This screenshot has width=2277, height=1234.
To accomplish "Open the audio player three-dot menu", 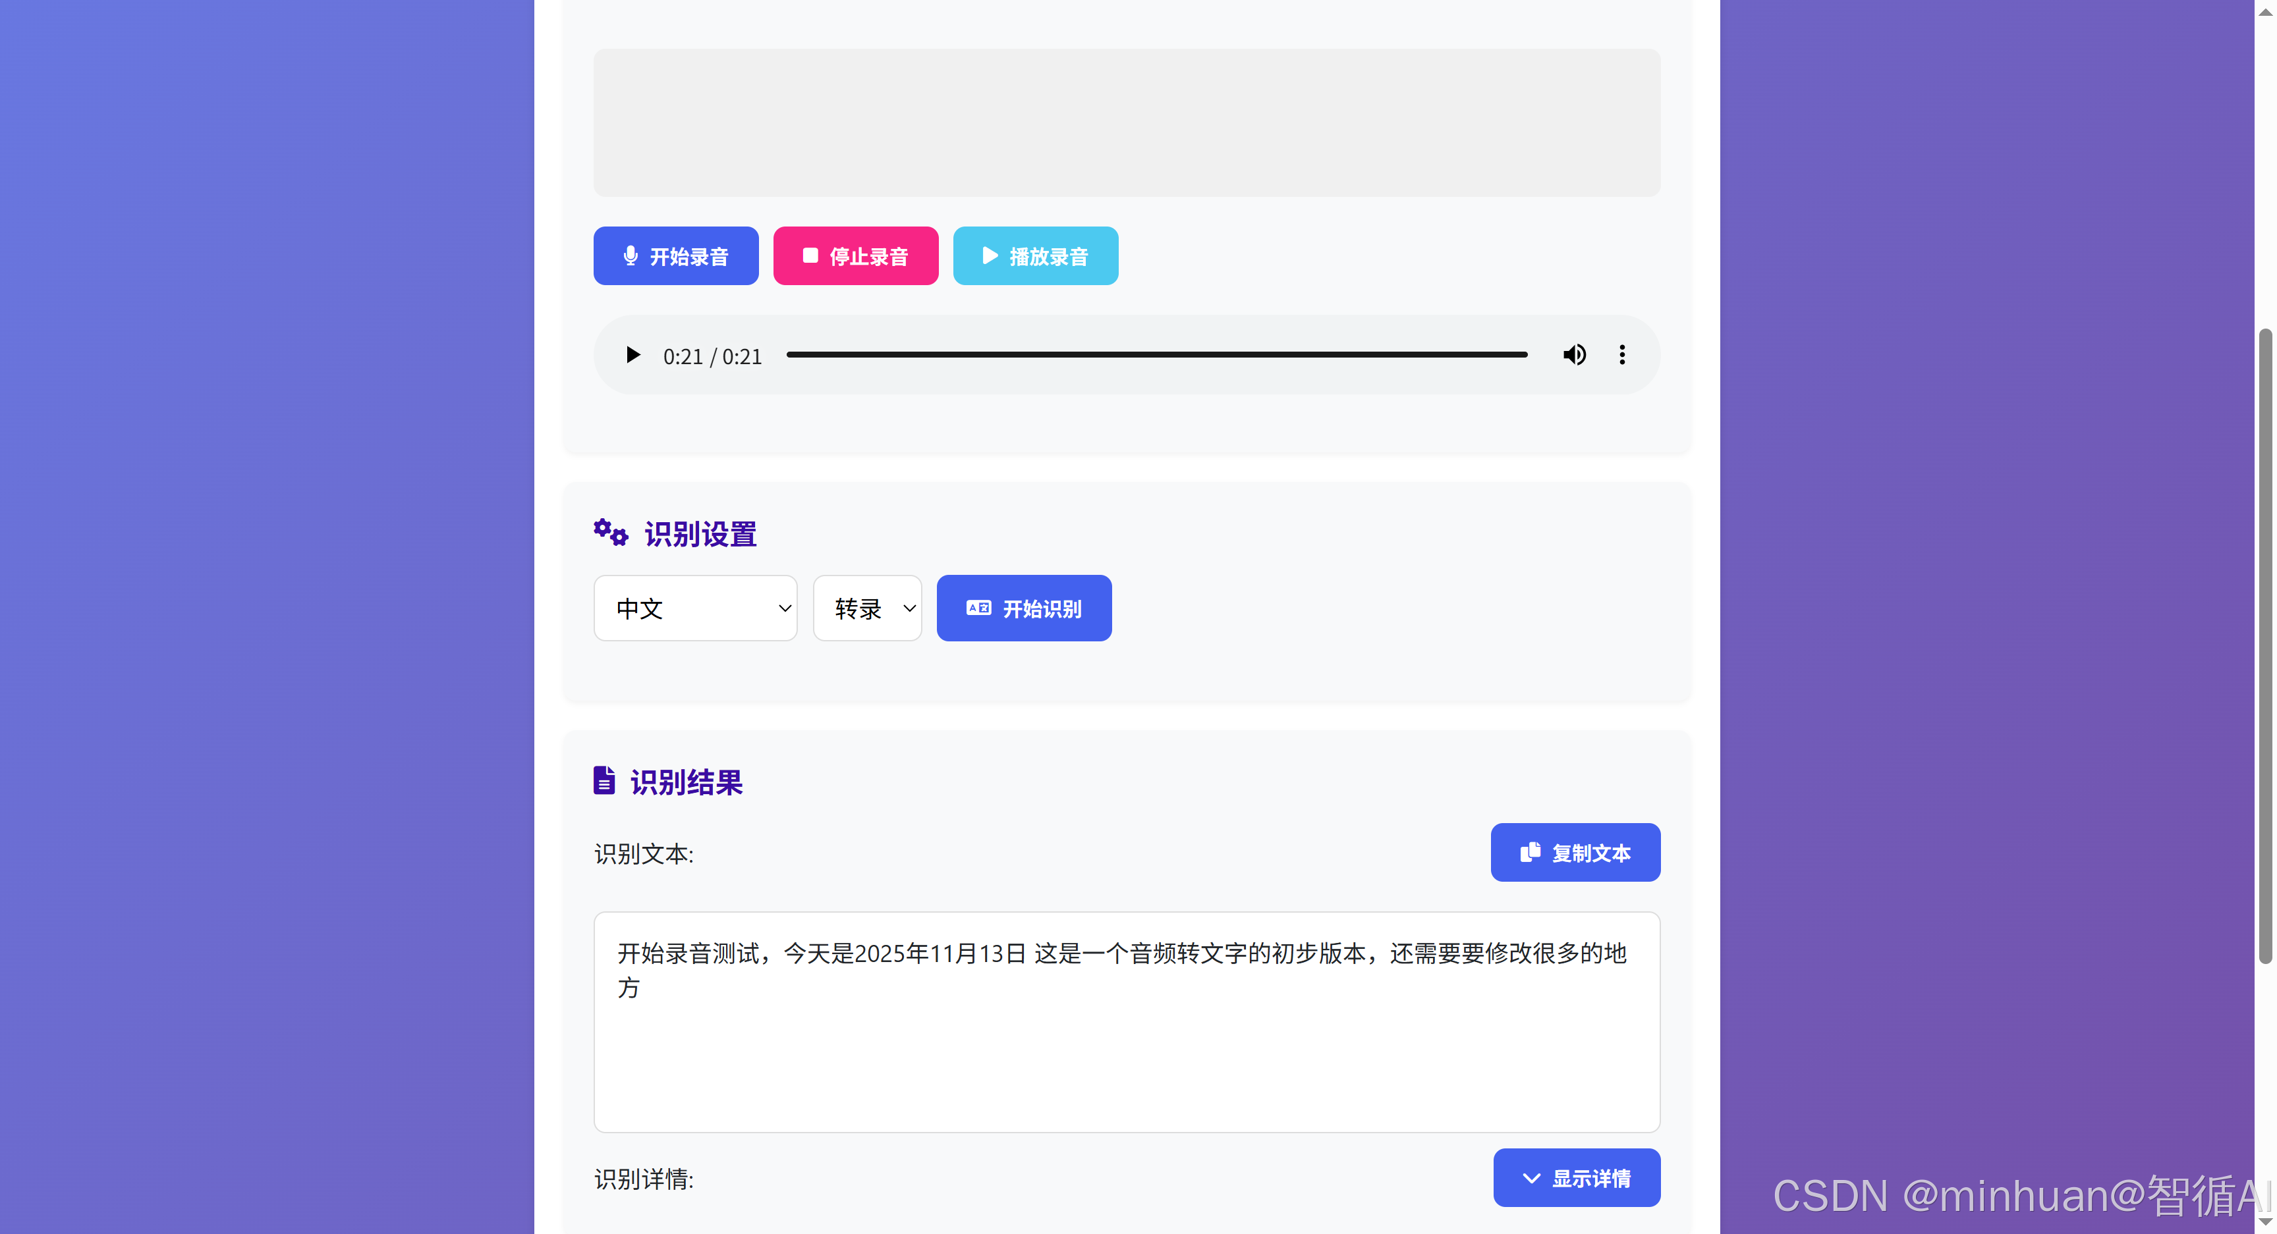I will [x=1621, y=355].
